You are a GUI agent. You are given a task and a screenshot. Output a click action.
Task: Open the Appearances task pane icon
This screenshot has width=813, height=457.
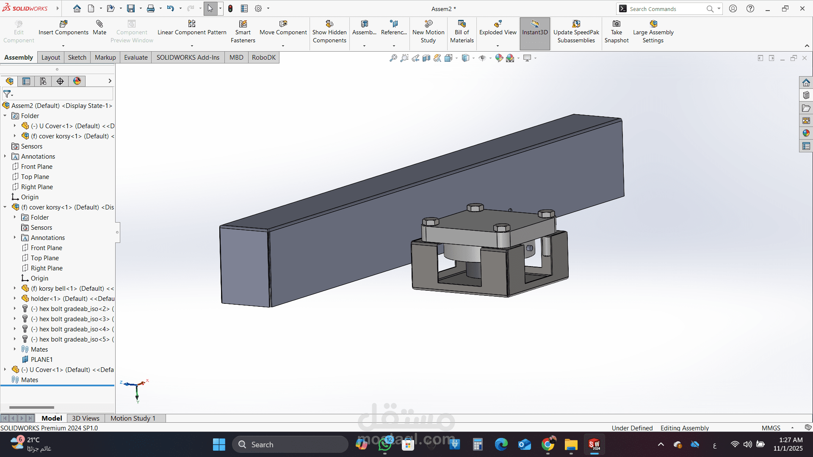click(806, 133)
